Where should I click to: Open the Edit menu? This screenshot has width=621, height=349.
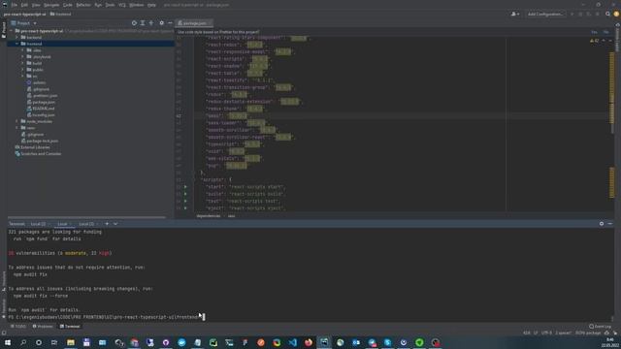24,5
